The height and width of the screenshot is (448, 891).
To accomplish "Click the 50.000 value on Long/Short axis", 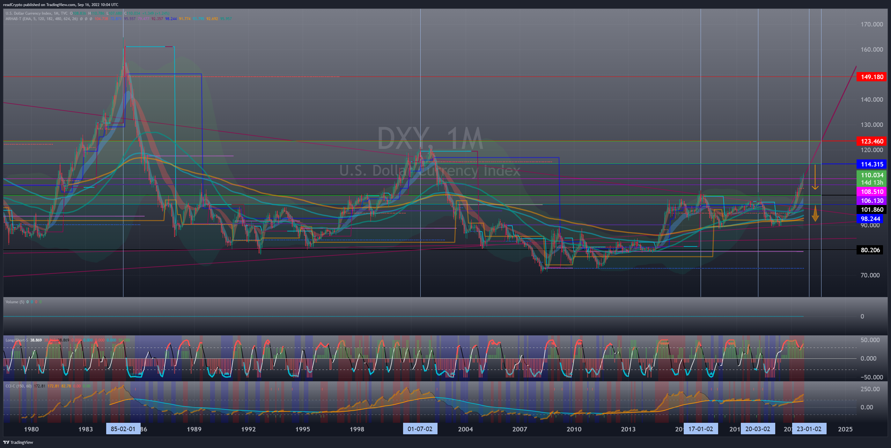I will pos(870,340).
